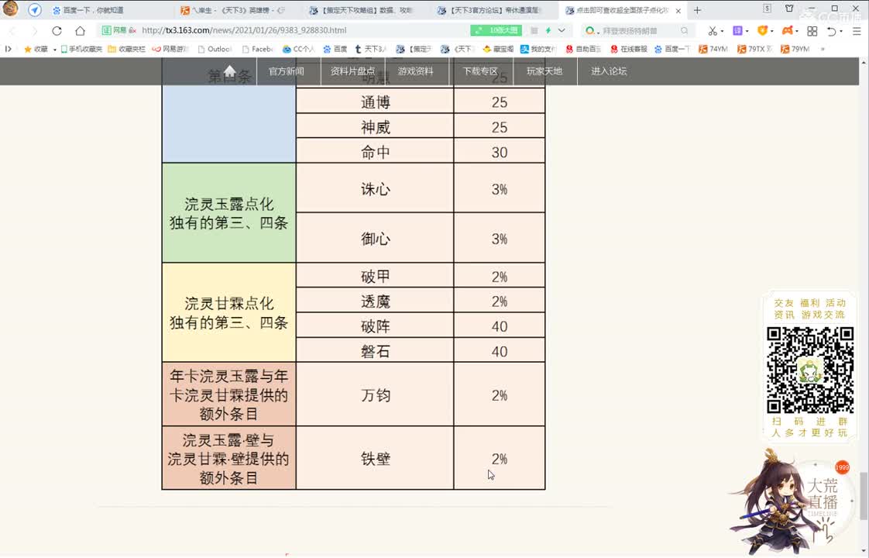Toggle the lightning speed-mode icon in address bar
Viewport: 869px width, 558px height.
[x=548, y=31]
